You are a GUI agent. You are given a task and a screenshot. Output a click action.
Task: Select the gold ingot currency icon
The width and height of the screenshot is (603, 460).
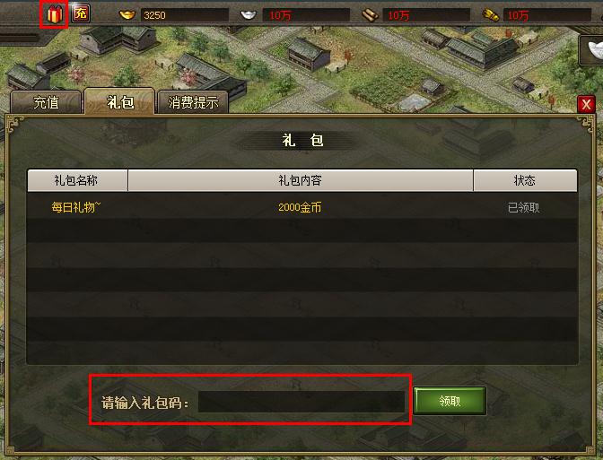127,14
